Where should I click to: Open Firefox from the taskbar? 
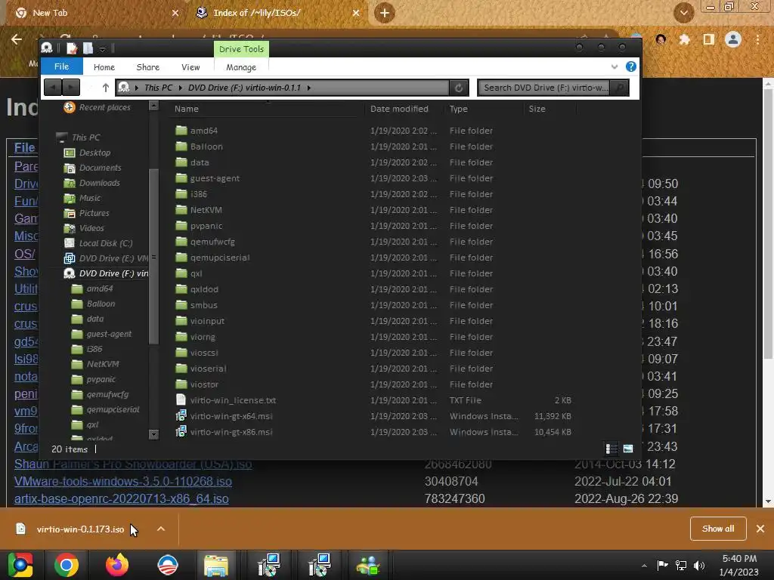coord(117,565)
